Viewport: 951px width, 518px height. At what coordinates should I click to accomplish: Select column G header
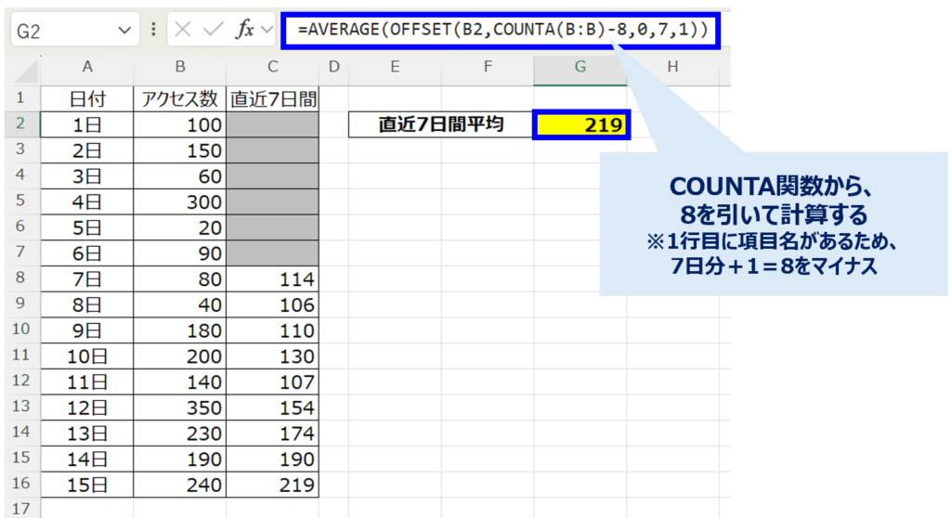[580, 67]
